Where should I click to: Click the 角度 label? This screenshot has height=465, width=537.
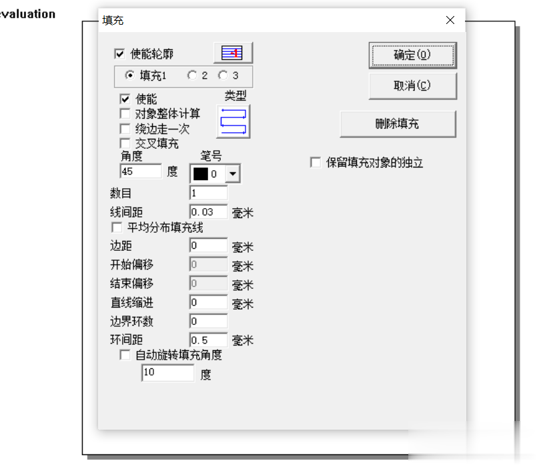click(131, 156)
